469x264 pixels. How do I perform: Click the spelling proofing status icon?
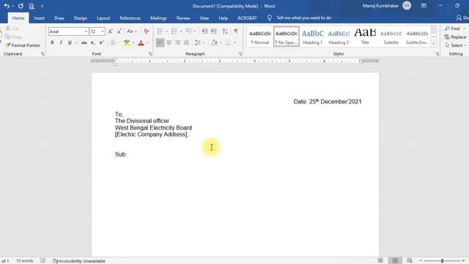tap(43, 261)
